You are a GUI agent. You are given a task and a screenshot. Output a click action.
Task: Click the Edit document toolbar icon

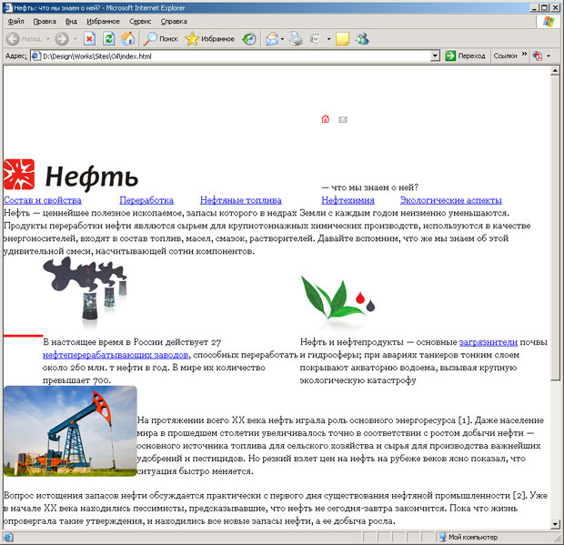click(x=315, y=39)
